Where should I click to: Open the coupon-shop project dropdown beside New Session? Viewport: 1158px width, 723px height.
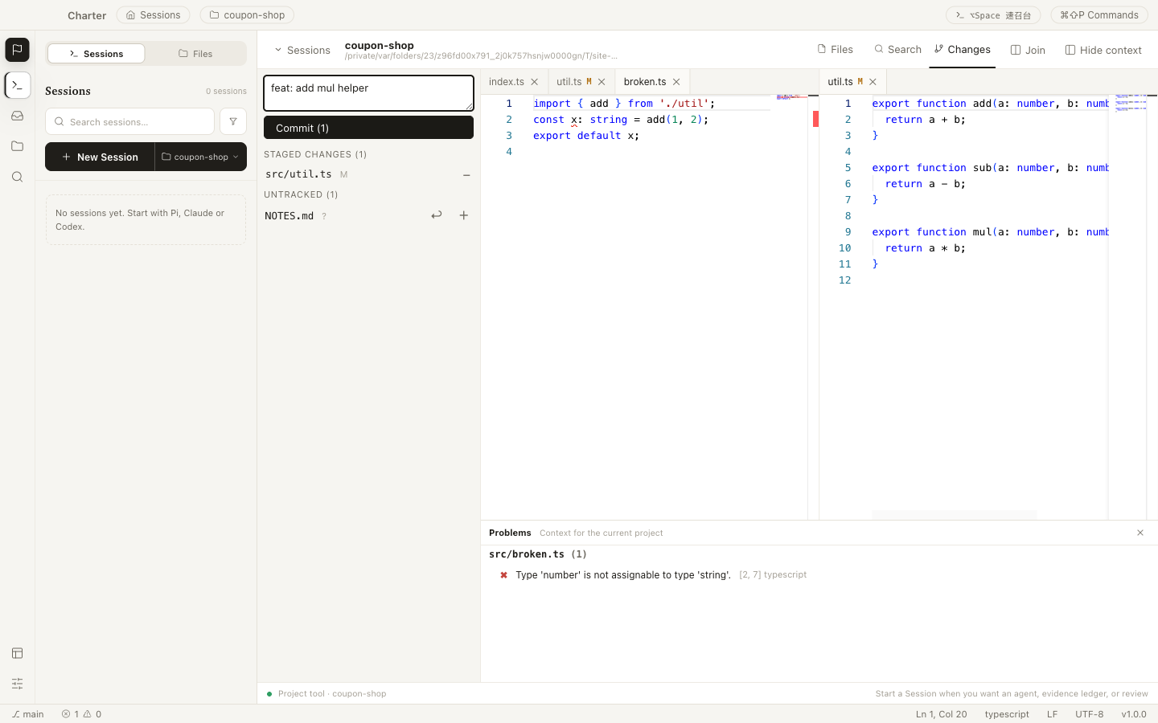click(x=200, y=157)
